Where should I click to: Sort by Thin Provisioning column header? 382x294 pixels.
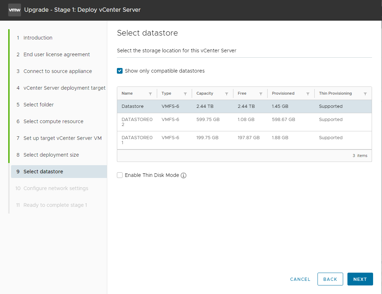335,93
